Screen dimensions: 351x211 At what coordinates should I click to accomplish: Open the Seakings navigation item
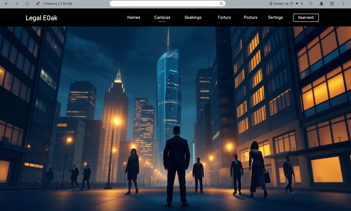(x=193, y=17)
